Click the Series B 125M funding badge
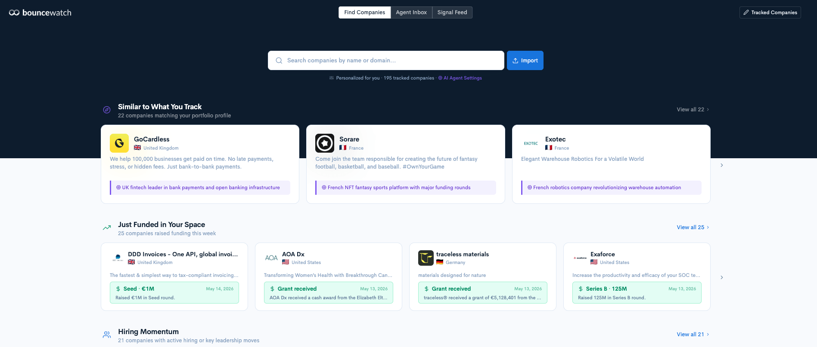 tap(637, 293)
